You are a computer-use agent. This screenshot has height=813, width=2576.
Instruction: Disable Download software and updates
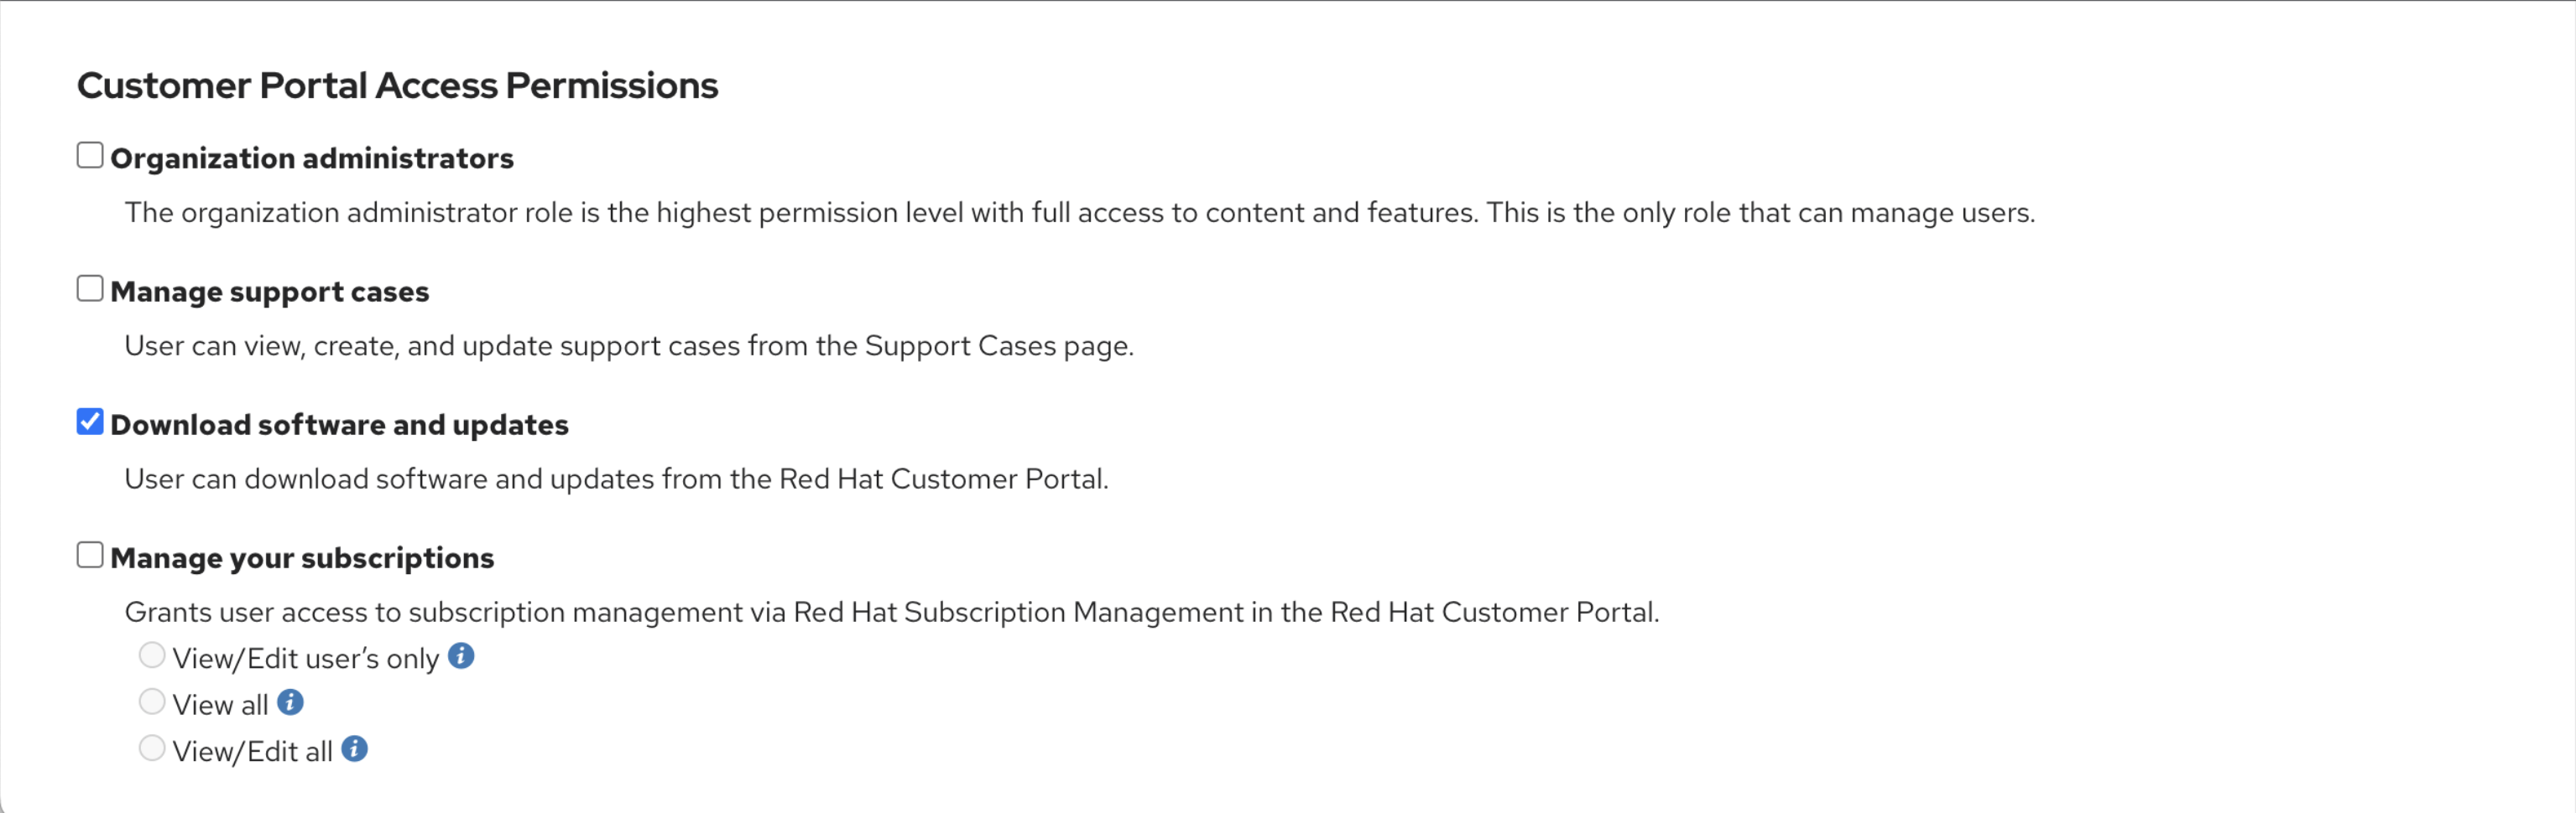point(90,421)
